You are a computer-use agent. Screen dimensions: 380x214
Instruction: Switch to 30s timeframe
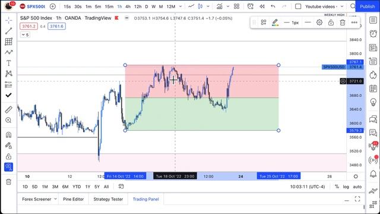point(78,7)
